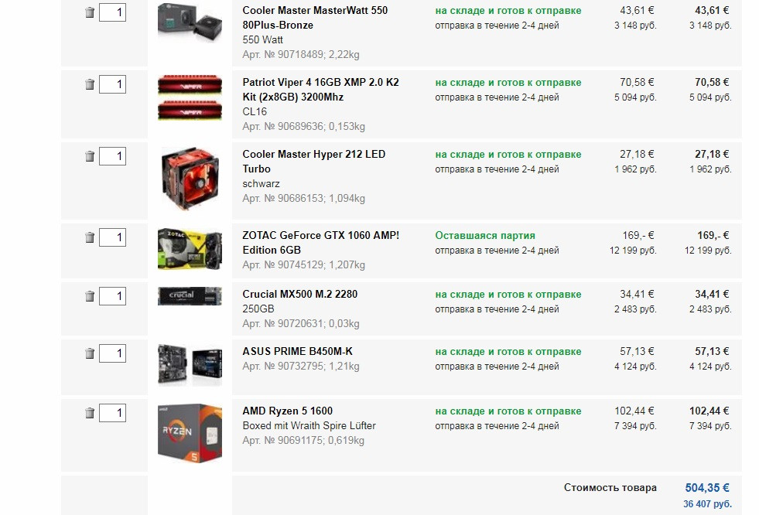This screenshot has height=515, width=759.
Task: Edit quantity field for Cooler Master MasterWatt 550
Action: 112,12
